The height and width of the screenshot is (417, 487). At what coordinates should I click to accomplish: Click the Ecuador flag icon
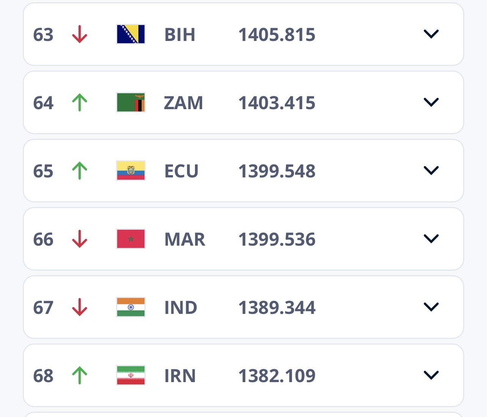[131, 171]
